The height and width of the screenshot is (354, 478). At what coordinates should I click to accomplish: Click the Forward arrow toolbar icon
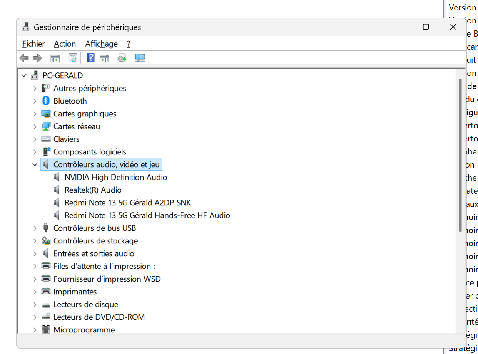(37, 58)
